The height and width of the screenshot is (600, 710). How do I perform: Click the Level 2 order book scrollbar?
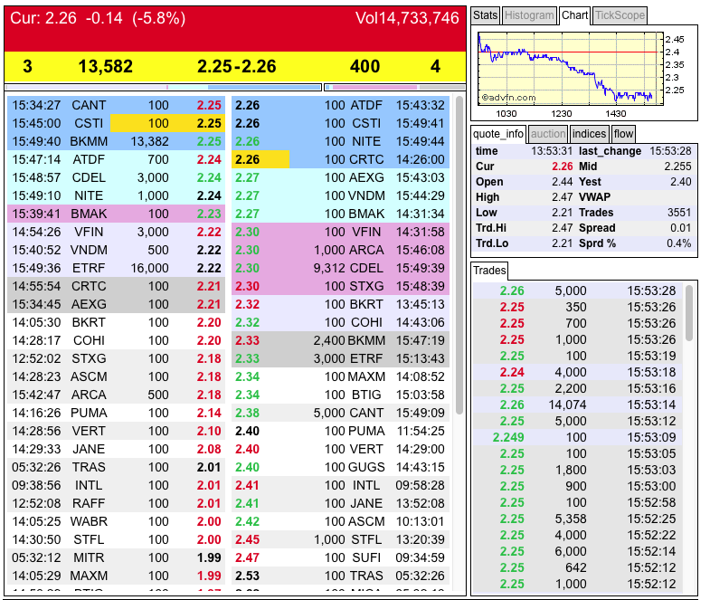(x=459, y=254)
